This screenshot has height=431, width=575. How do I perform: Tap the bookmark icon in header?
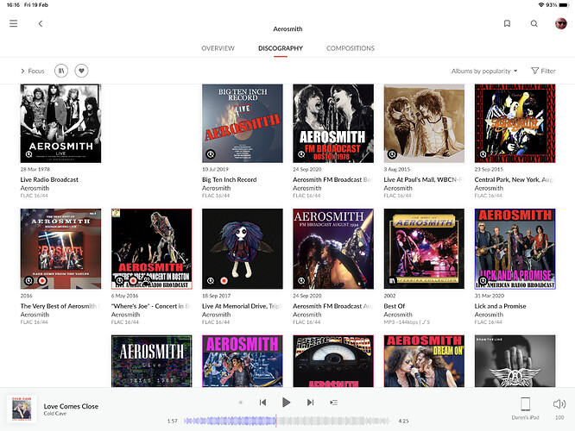[507, 23]
